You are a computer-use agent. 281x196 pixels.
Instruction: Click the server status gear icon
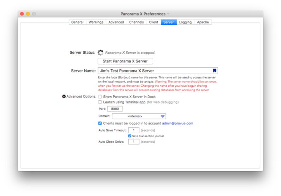[x=100, y=53]
